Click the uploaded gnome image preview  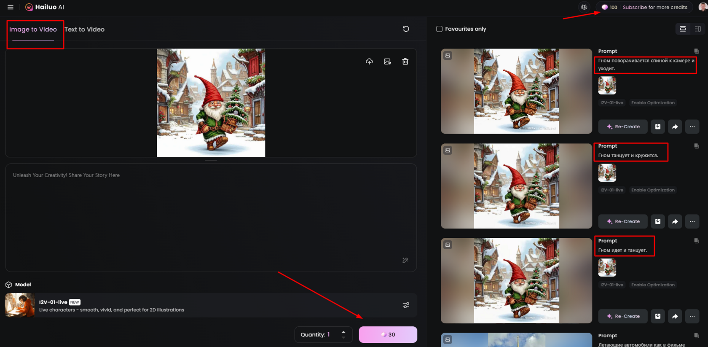pyautogui.click(x=211, y=103)
